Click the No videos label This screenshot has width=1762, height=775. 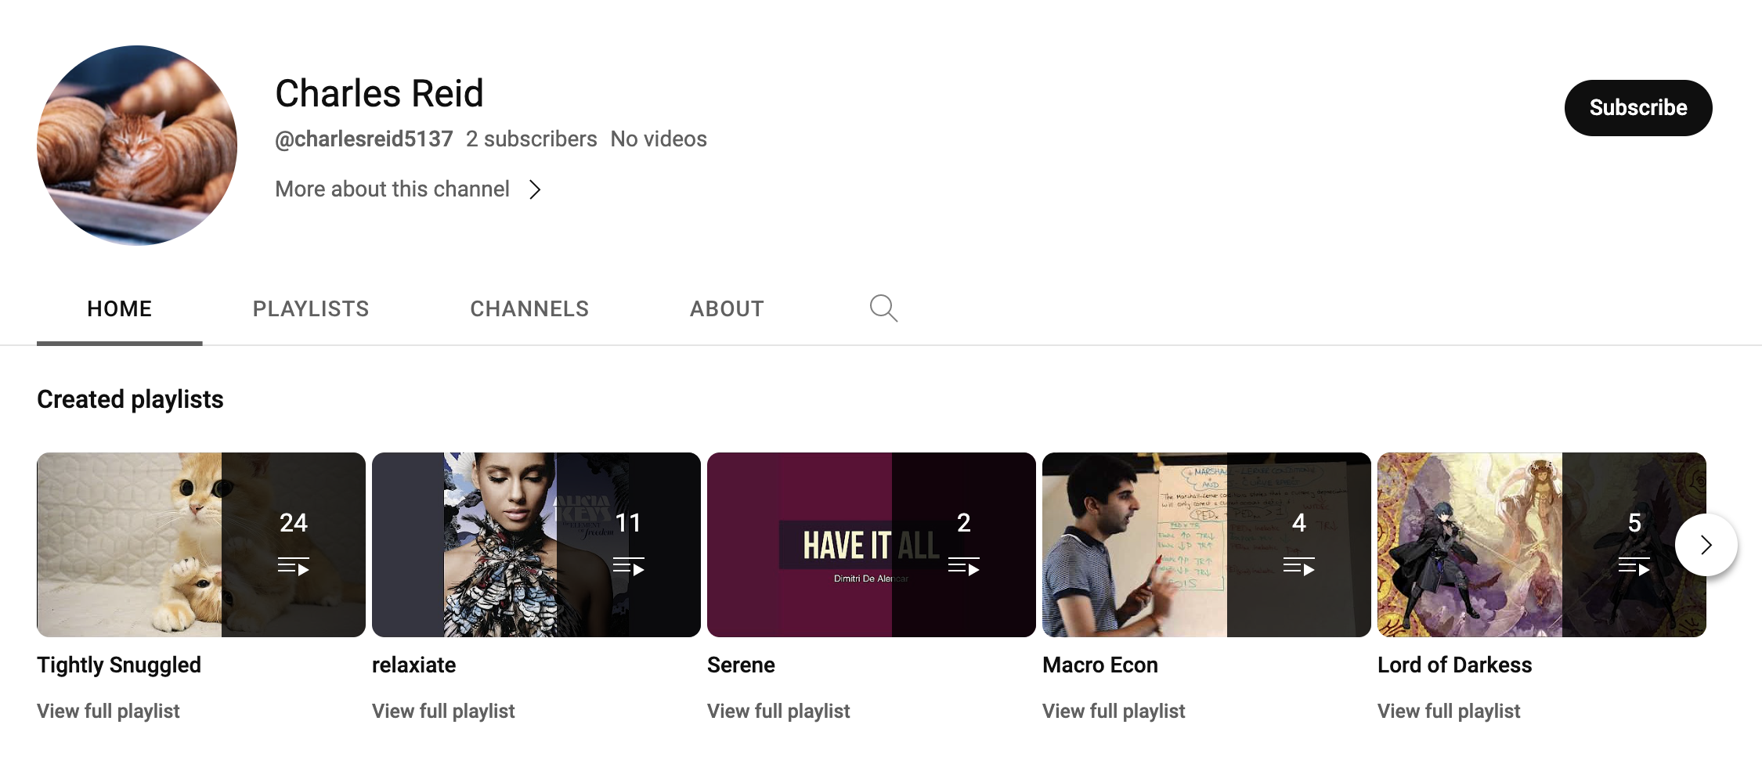pos(659,139)
